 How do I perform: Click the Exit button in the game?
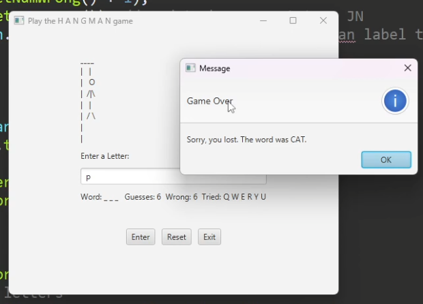209,237
